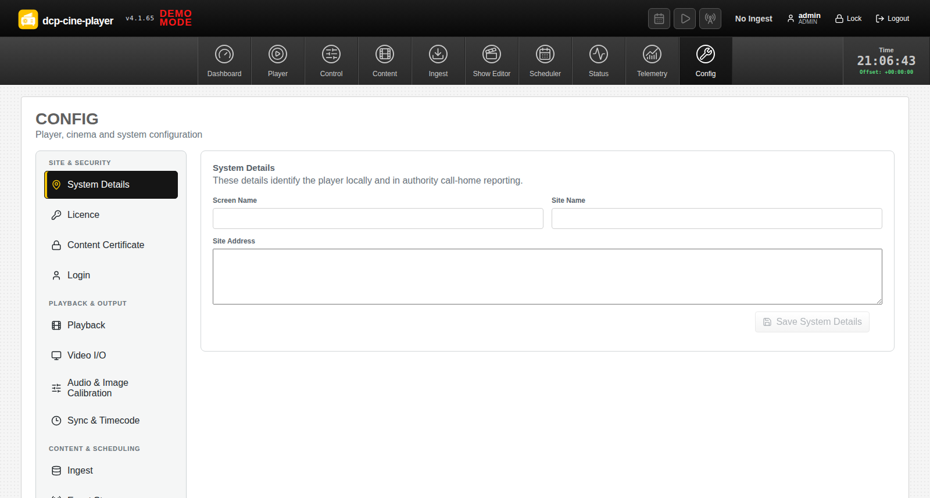Click the Video I/O monitor icon
The width and height of the screenshot is (930, 498).
(56, 356)
